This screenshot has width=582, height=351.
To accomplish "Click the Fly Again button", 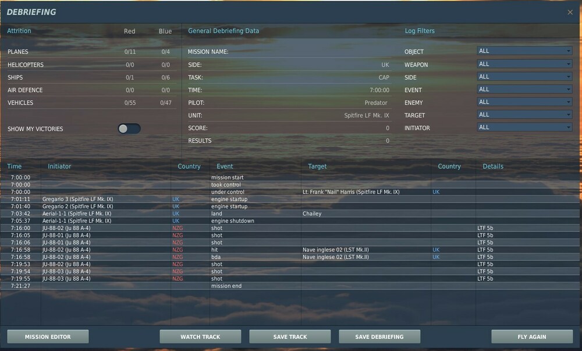I will 532,336.
